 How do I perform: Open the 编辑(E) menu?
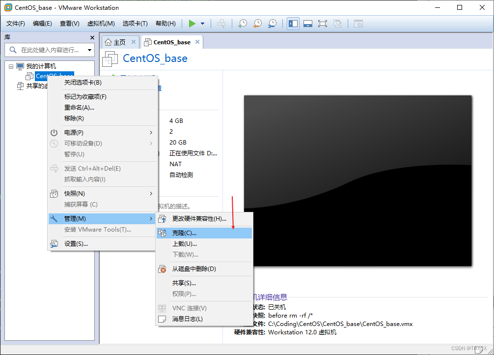42,23
